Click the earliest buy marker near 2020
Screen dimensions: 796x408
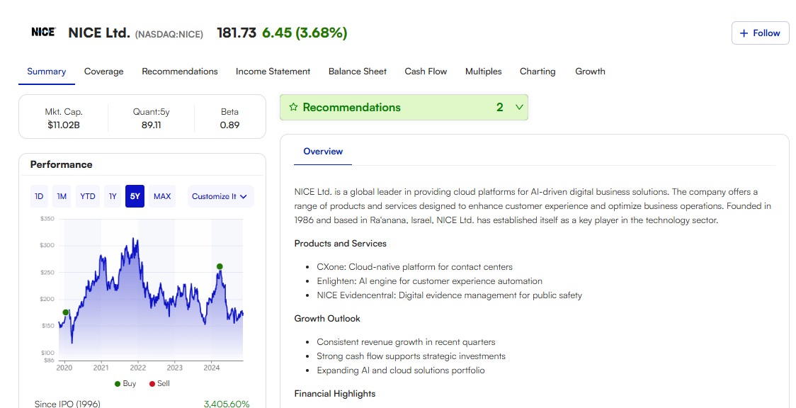65,312
